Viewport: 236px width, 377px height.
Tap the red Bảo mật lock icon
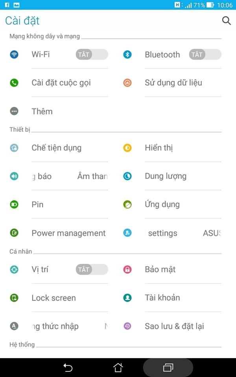click(x=127, y=269)
